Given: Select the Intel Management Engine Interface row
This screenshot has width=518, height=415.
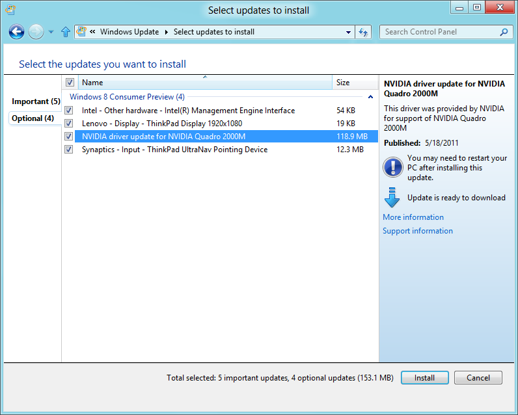Looking at the screenshot, I should (x=226, y=111).
